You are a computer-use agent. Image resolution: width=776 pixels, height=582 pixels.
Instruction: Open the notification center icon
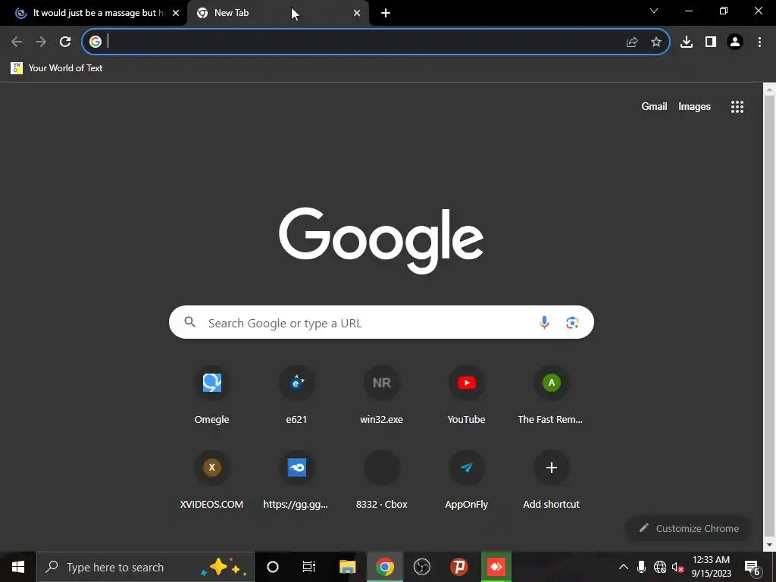point(753,567)
